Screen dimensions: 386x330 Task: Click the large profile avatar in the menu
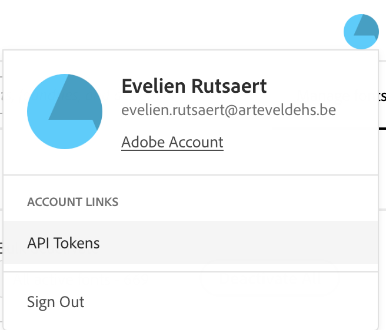pyautogui.click(x=65, y=111)
